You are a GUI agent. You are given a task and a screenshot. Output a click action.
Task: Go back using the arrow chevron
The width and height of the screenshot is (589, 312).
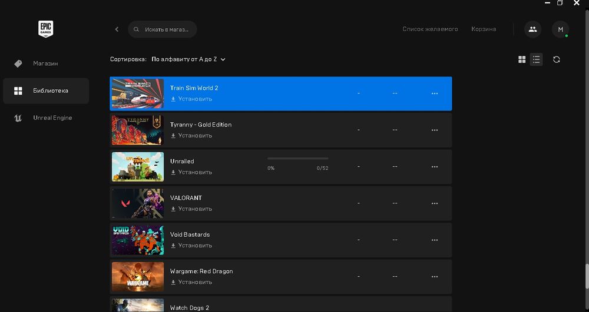(117, 29)
